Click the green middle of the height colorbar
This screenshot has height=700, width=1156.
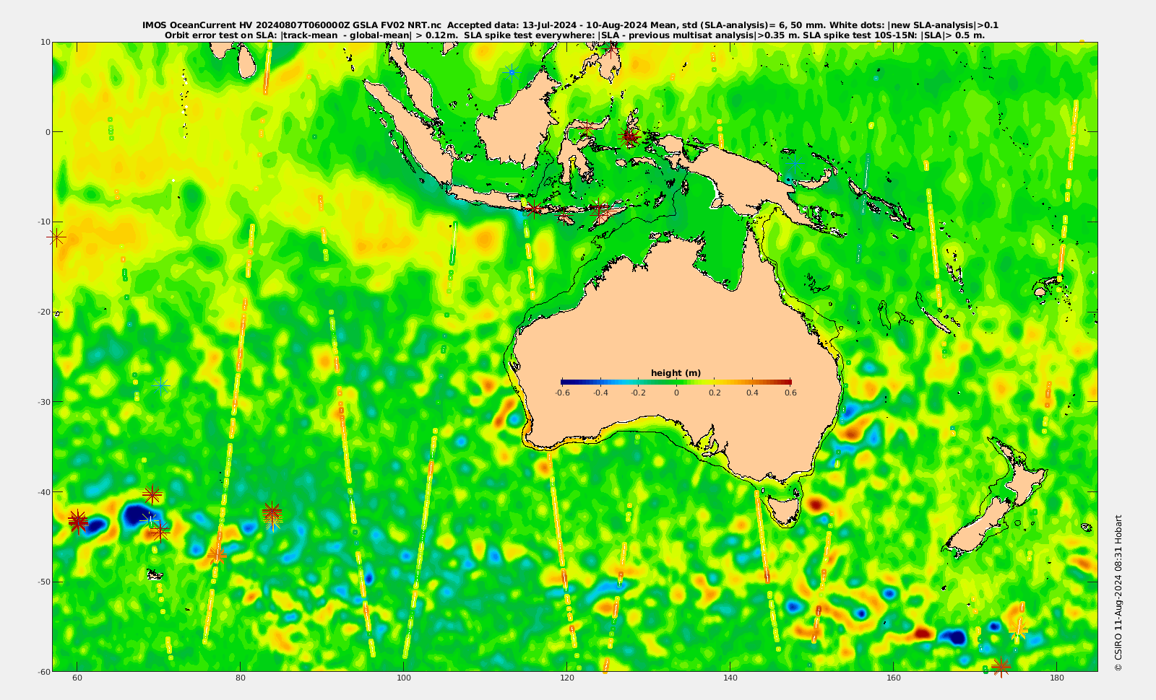676,382
